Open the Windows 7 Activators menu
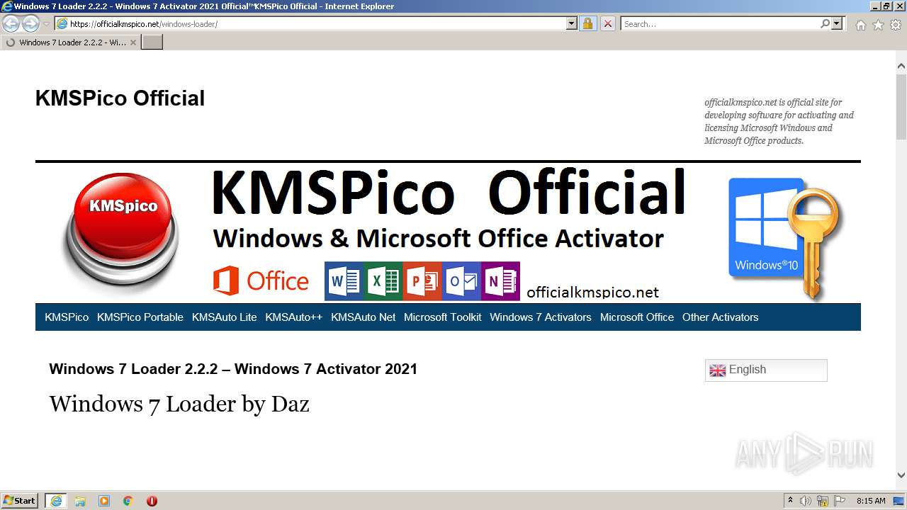Image resolution: width=907 pixels, height=510 pixels. (x=541, y=317)
